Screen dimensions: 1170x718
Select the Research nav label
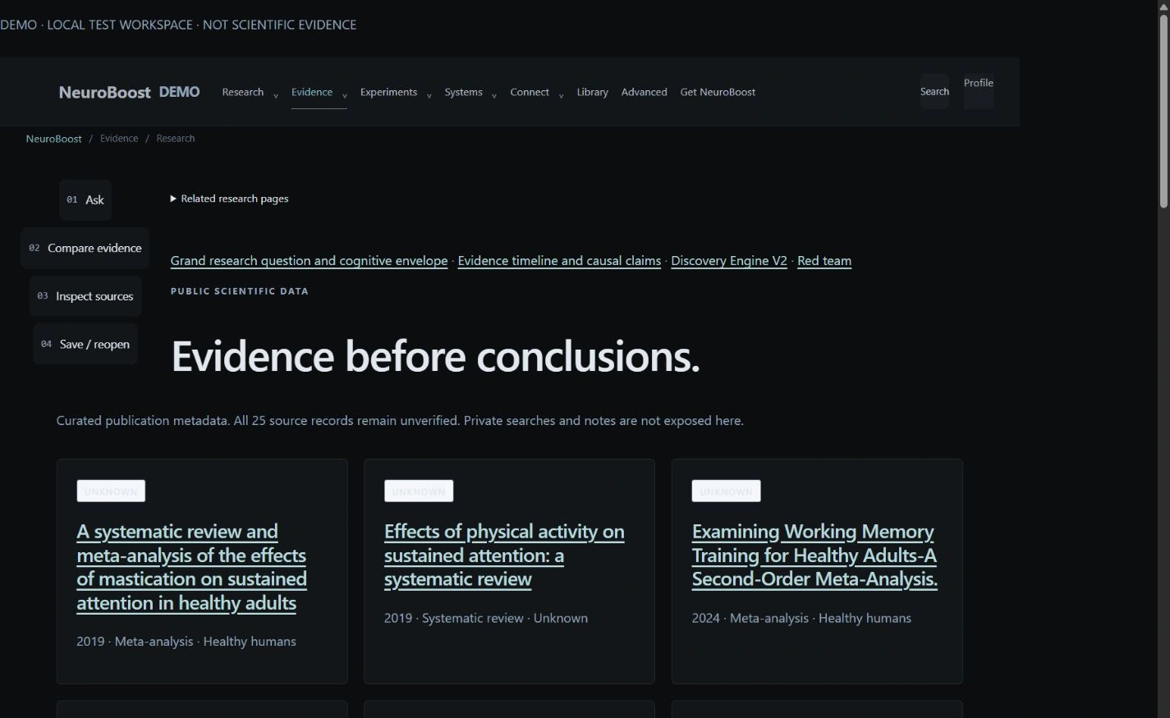(242, 92)
